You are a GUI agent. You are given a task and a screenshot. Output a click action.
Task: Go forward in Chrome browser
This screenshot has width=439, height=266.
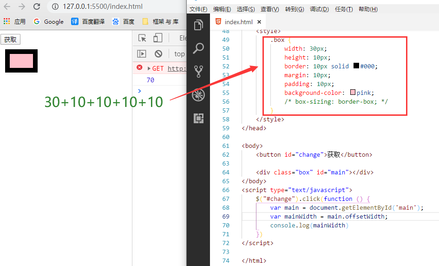[21, 6]
